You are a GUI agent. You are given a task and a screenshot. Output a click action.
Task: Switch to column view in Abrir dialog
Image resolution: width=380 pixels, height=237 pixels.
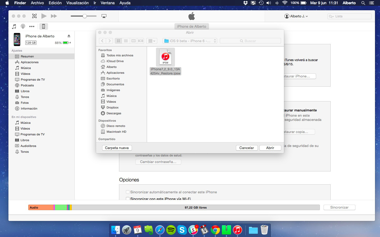click(x=134, y=41)
